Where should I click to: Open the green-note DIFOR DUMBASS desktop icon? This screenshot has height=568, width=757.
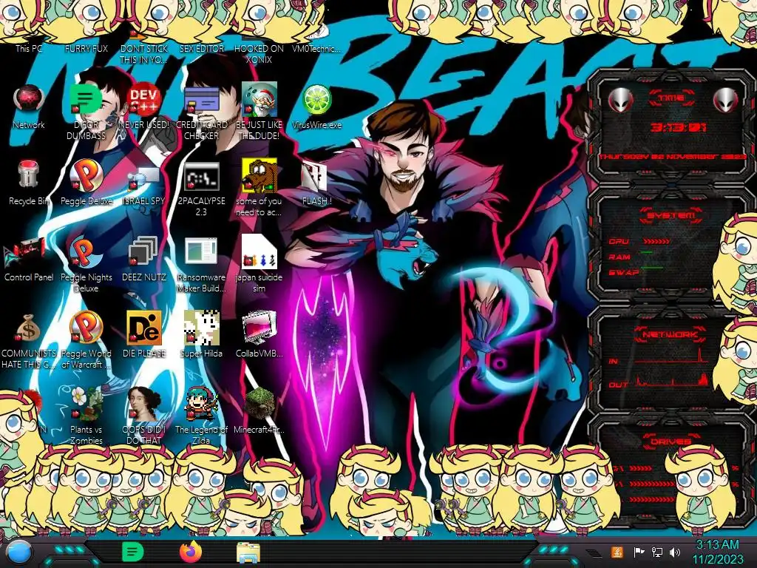click(x=86, y=100)
